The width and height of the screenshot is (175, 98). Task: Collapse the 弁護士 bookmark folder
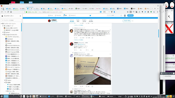tap(5, 82)
